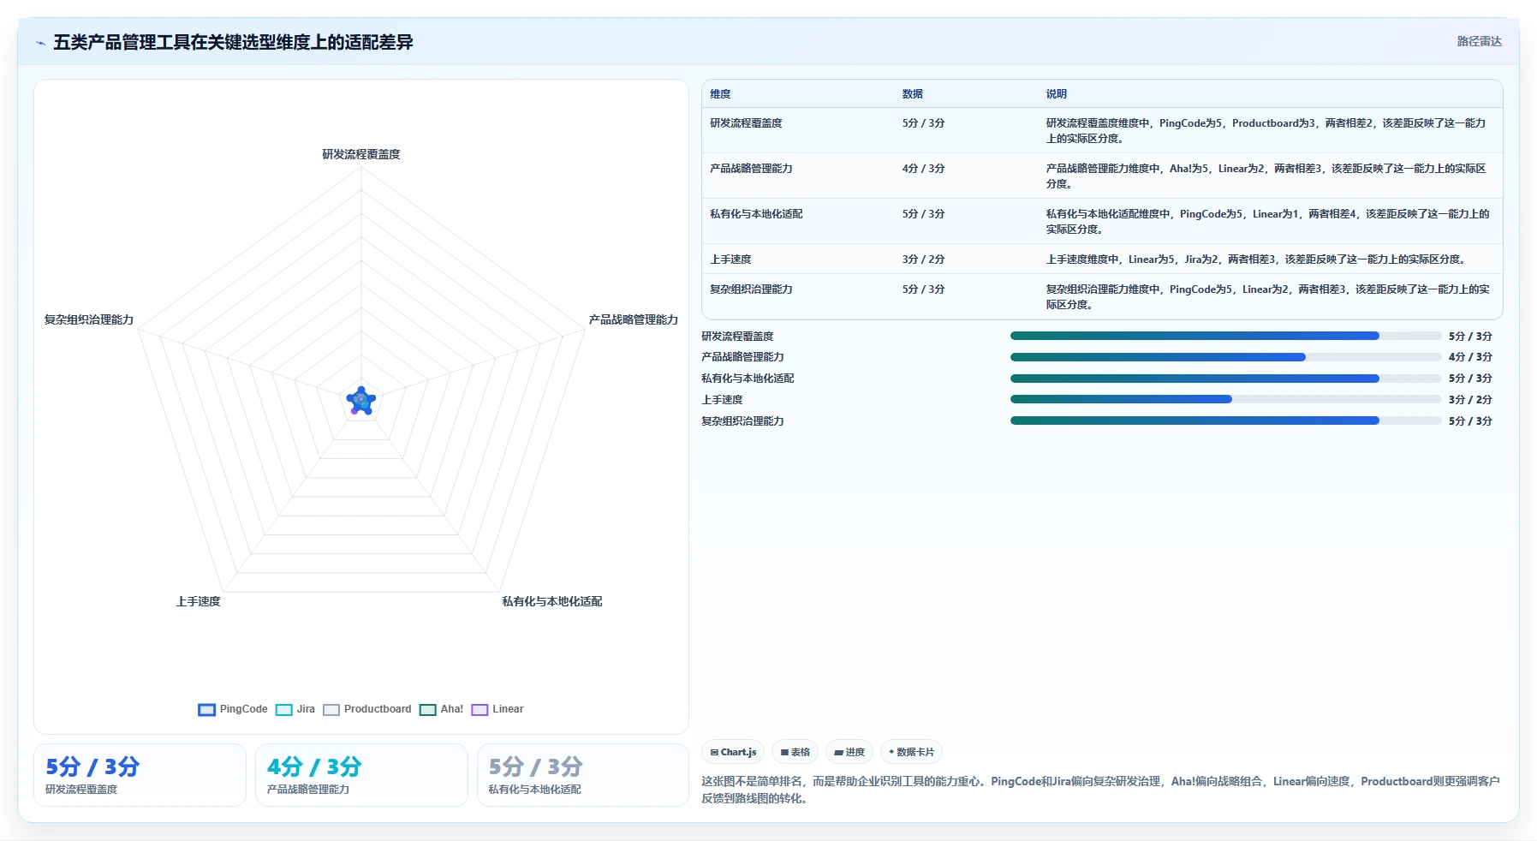Click the radar axis label 上手速度

point(199,601)
